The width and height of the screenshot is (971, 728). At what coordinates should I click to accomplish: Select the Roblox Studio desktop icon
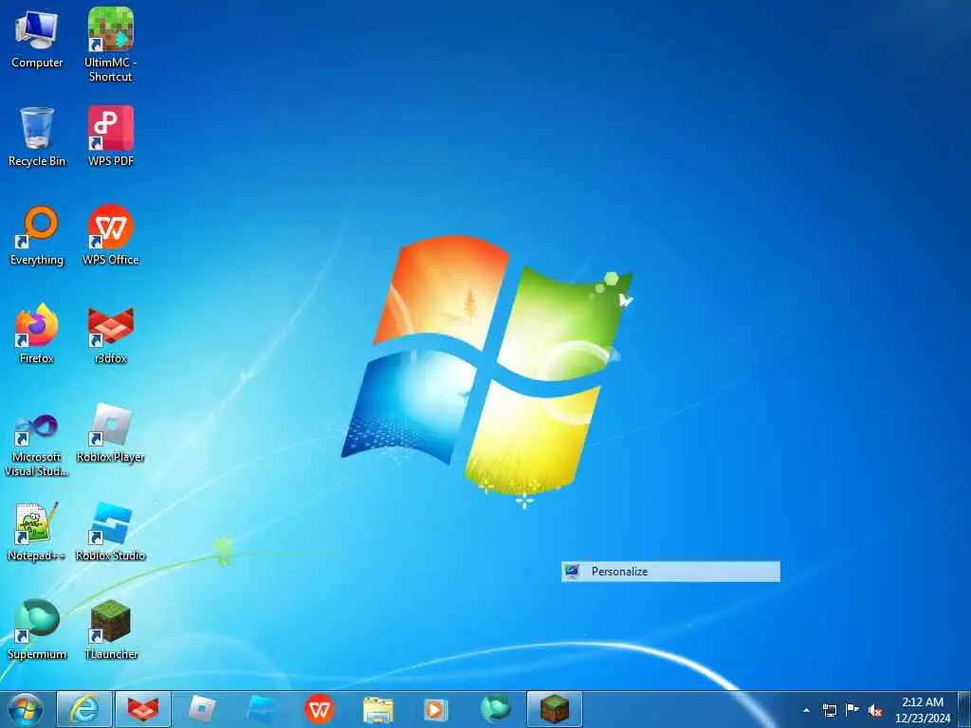[110, 532]
